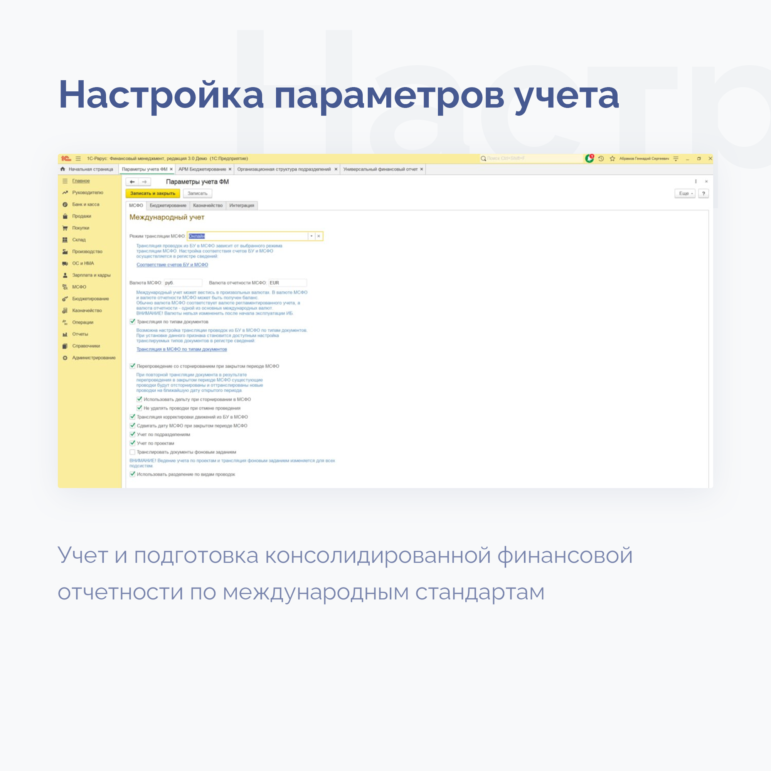The height and width of the screenshot is (771, 771).
Task: Click the Записать и закрыть button
Action: (153, 194)
